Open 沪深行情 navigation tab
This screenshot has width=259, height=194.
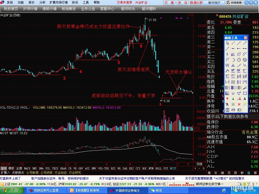point(30,9)
